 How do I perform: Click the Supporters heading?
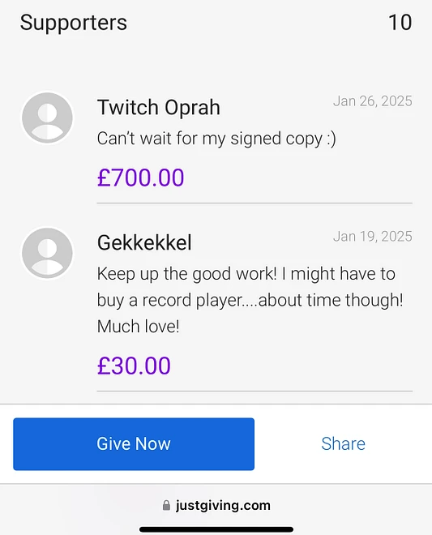point(74,23)
